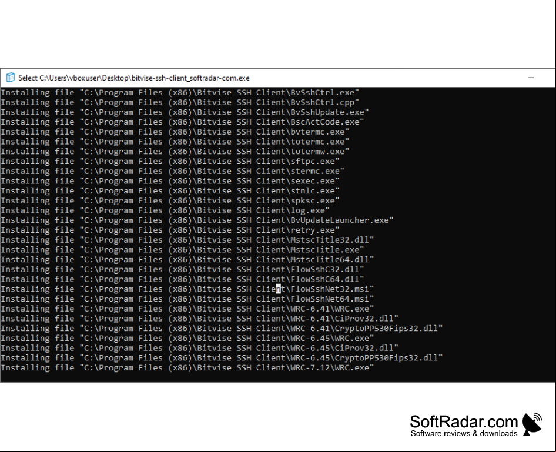Screen dimensions: 556x452
Task: Select the MstscTitle32.dll install line
Action: 187,240
